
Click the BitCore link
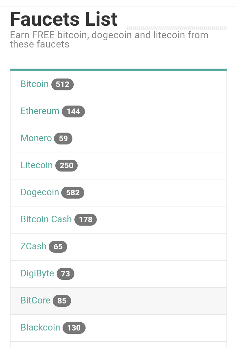pyautogui.click(x=35, y=300)
